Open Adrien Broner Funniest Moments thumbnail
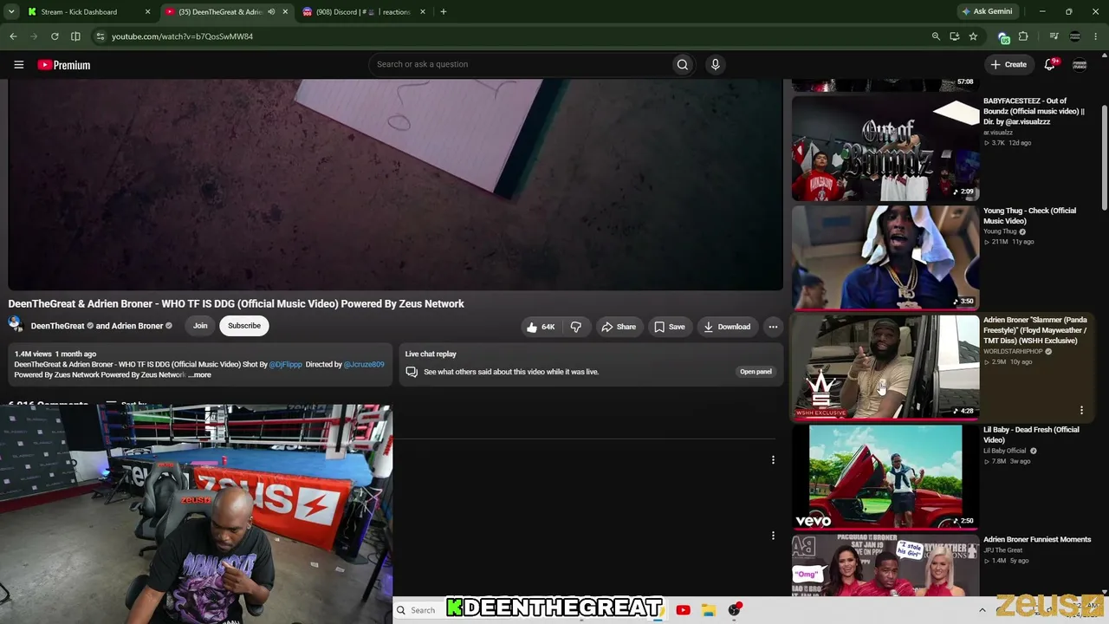Image resolution: width=1109 pixels, height=624 pixels. click(885, 565)
